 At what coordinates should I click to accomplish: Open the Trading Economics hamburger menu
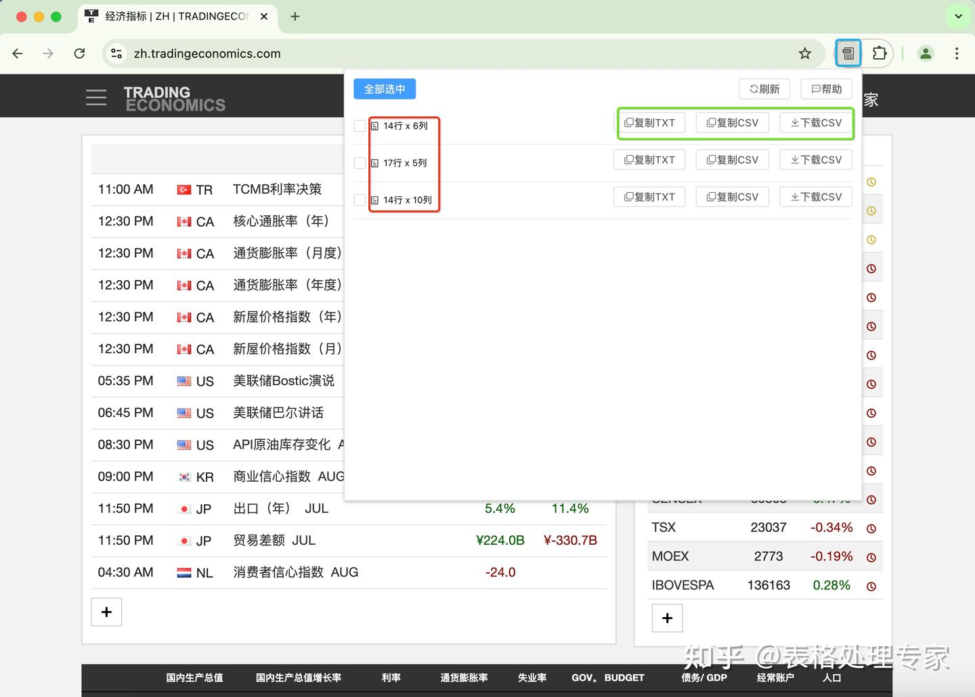[96, 97]
